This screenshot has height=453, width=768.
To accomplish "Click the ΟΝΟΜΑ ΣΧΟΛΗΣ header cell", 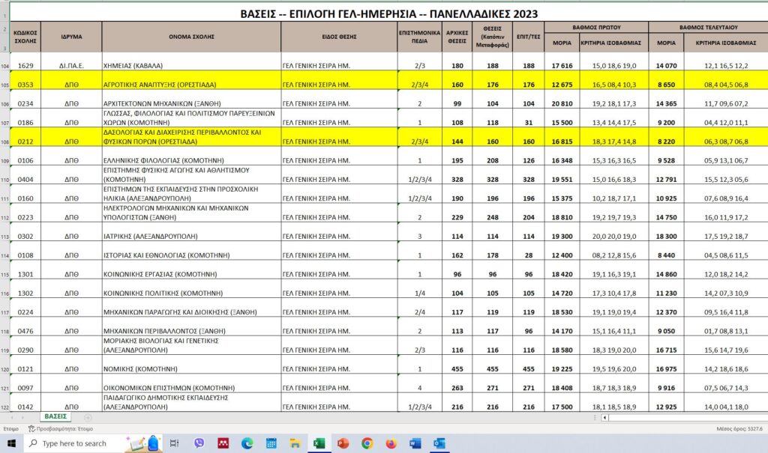I will (x=191, y=37).
